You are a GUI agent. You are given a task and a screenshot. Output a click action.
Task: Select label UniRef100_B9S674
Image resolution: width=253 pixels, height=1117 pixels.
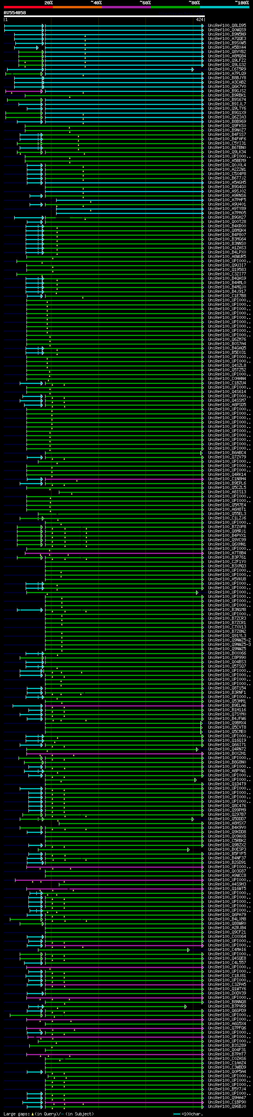[x=227, y=100]
